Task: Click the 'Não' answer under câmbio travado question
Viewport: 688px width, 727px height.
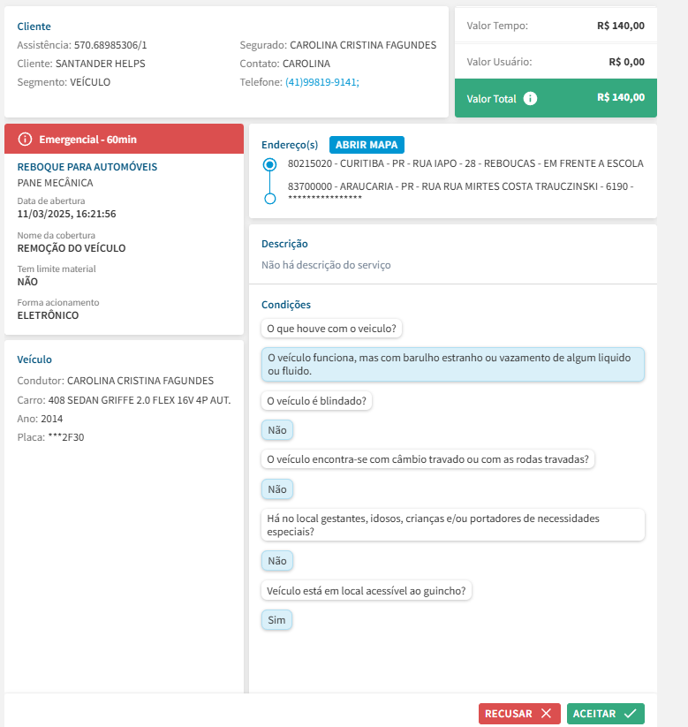Action: (x=277, y=489)
